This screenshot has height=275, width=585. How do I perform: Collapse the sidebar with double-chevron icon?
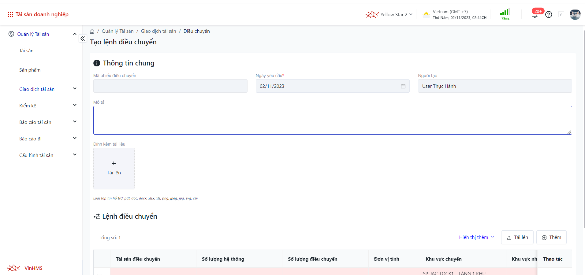tap(83, 39)
